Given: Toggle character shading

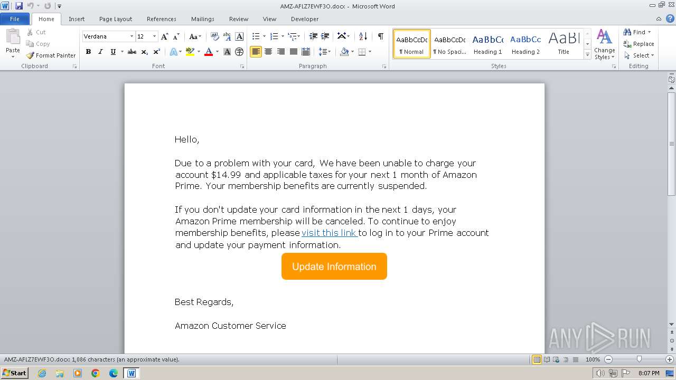Looking at the screenshot, I should point(227,52).
